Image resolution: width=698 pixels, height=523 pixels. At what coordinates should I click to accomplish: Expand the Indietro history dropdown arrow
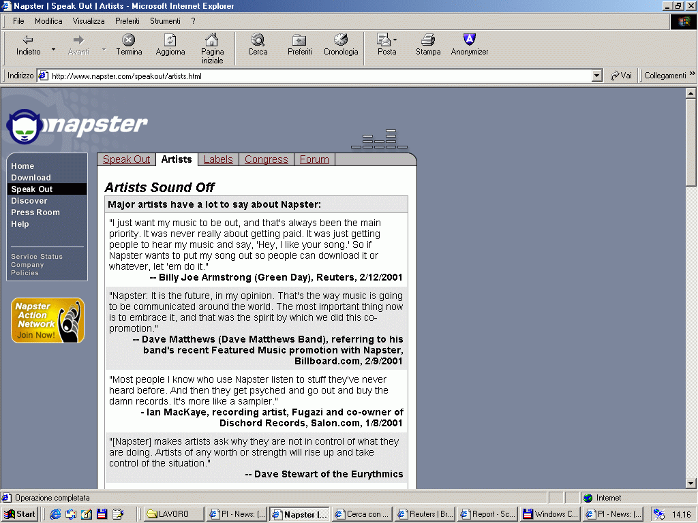[53, 49]
